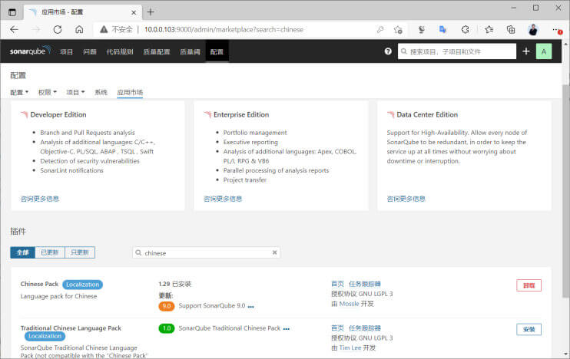Expand the 权限 submenu dropdown
The width and height of the screenshot is (570, 359).
(48, 92)
